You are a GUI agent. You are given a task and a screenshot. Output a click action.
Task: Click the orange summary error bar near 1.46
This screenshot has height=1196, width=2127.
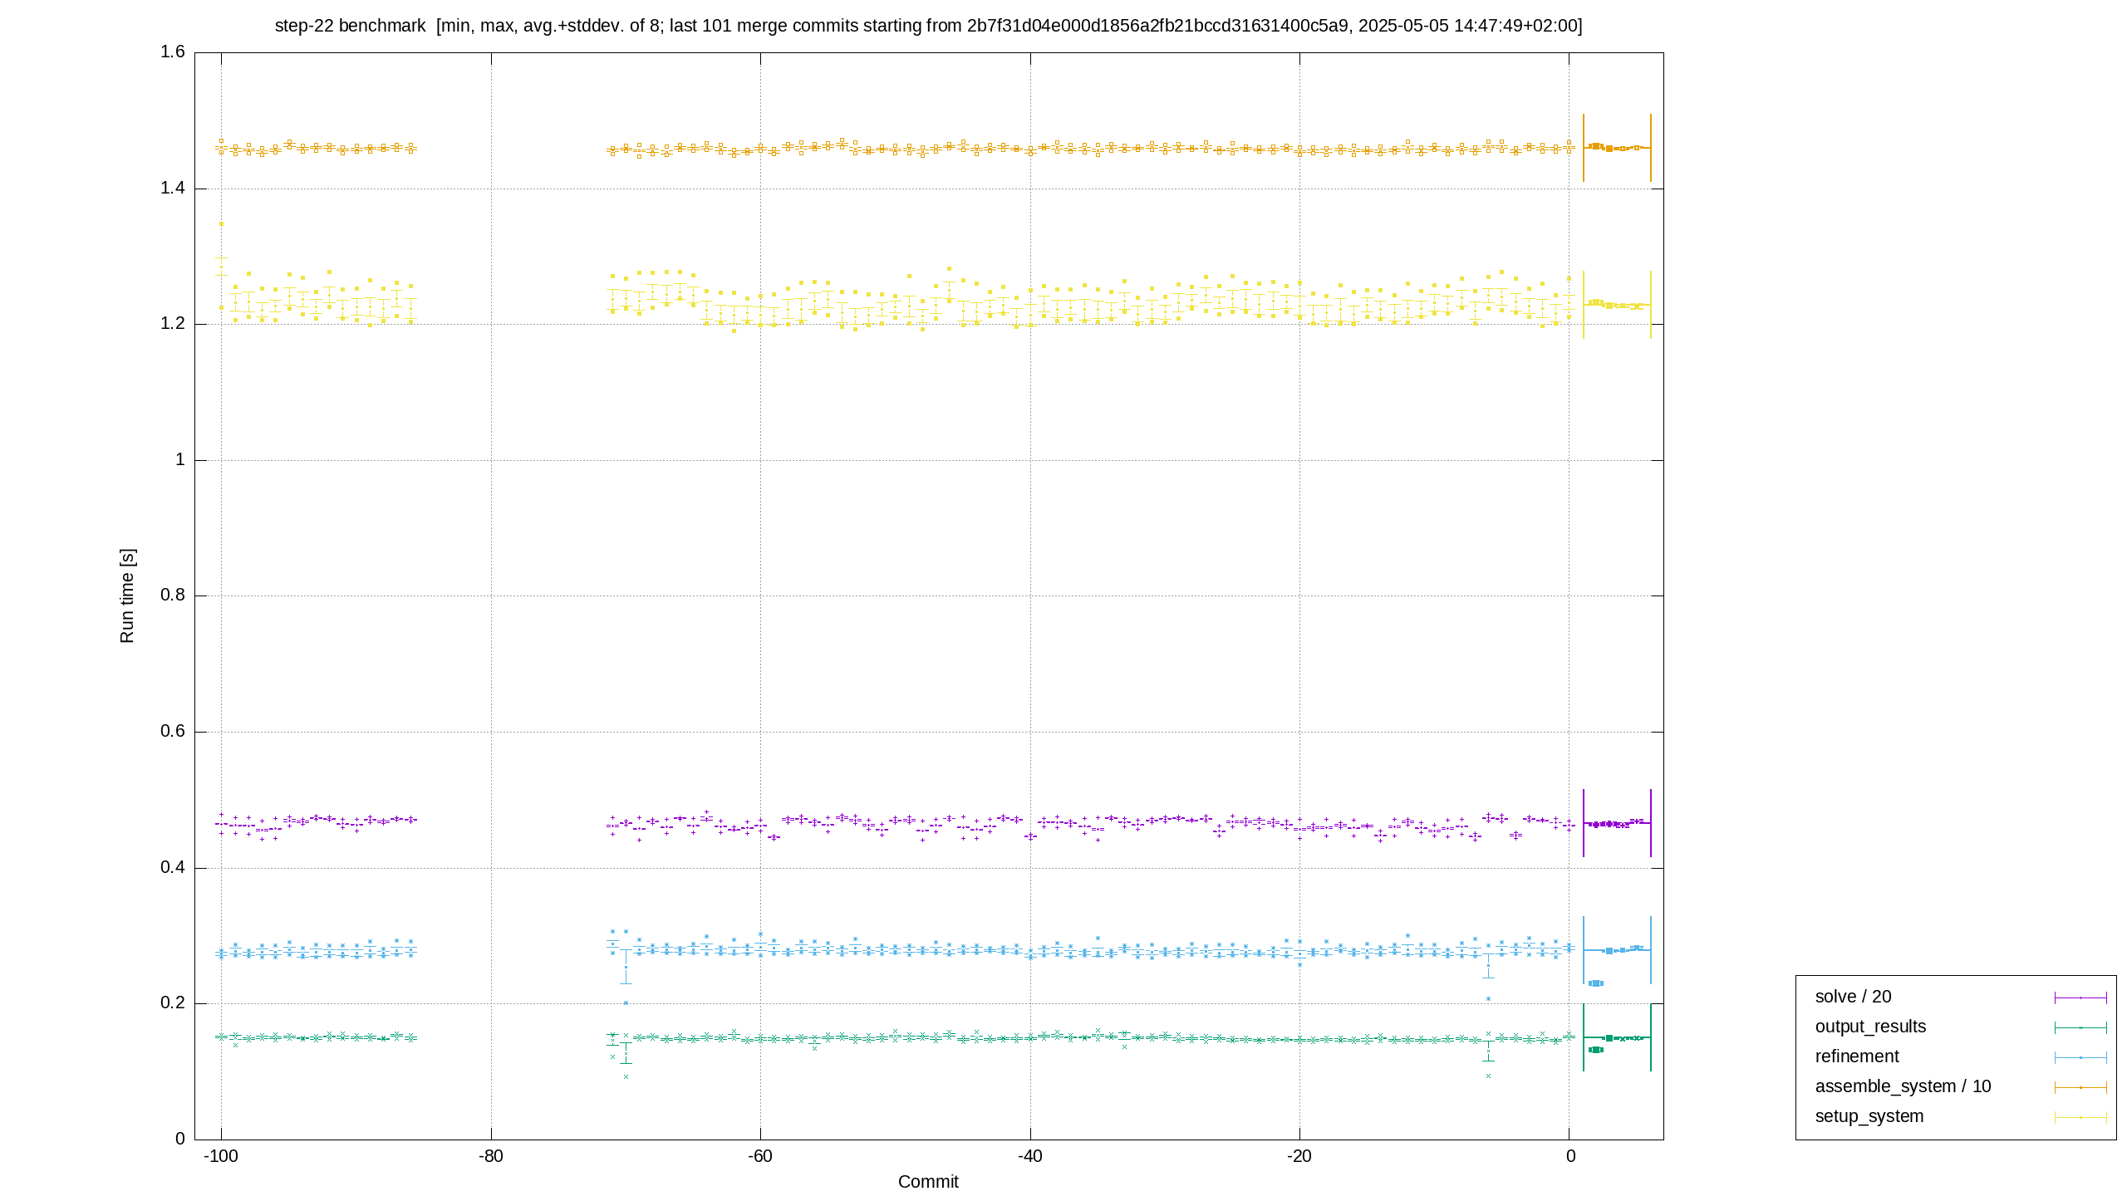click(x=1617, y=148)
